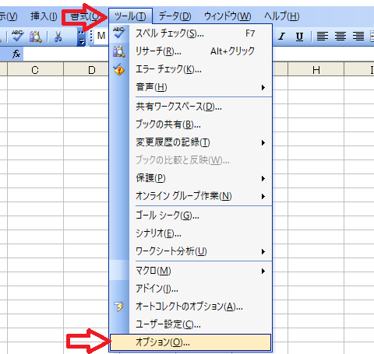The image size is (374, 354).
Task: Expand ワークシート分析(U) submenu
Action: 191,251
